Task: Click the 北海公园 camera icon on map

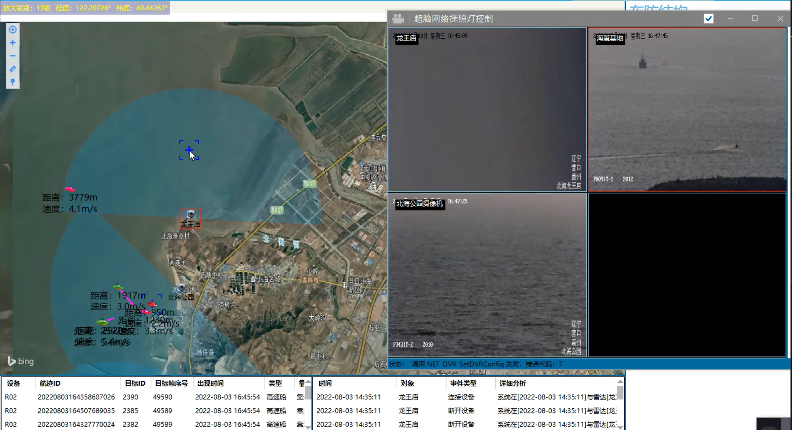Action: (181, 288)
